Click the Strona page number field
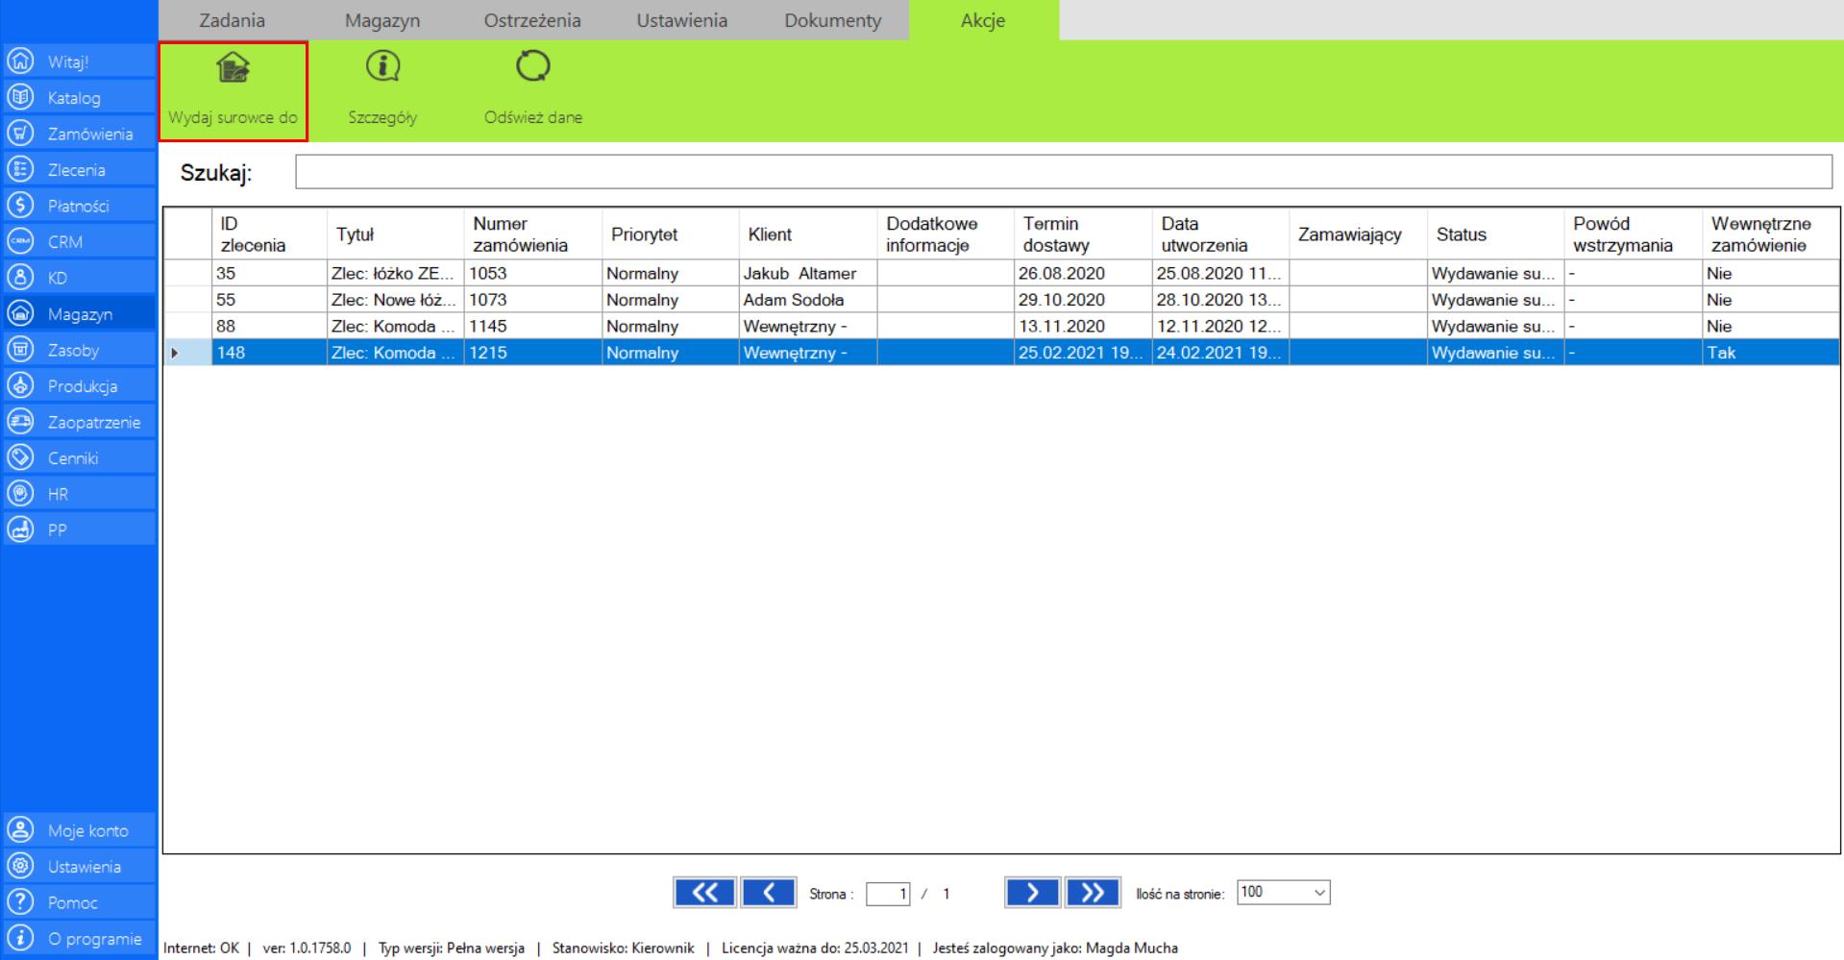This screenshot has height=960, width=1844. tap(888, 895)
